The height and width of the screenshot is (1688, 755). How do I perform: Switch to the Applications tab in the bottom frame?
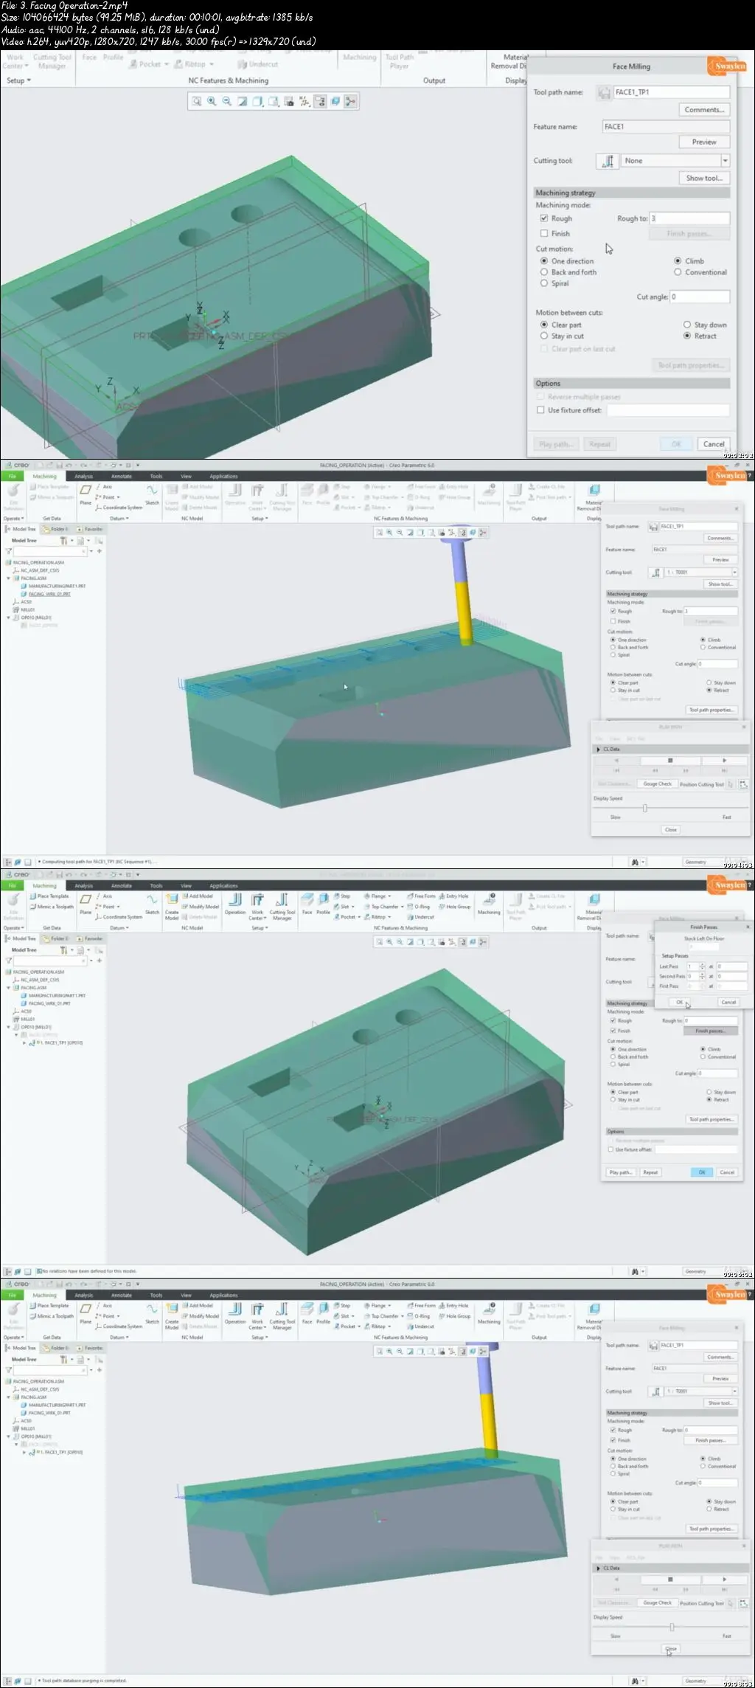click(x=223, y=1295)
